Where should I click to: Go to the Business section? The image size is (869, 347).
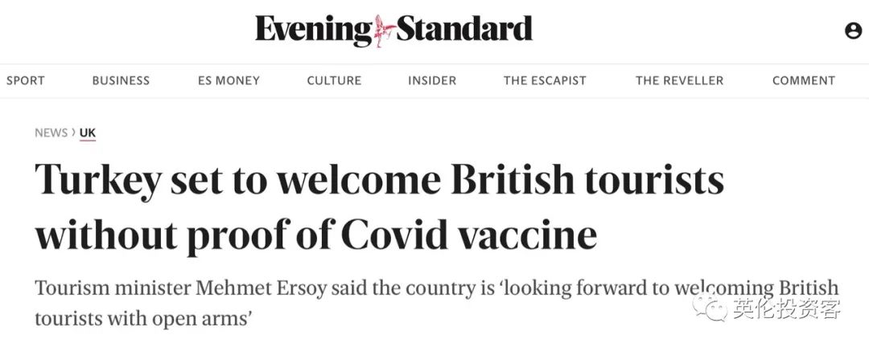(121, 80)
